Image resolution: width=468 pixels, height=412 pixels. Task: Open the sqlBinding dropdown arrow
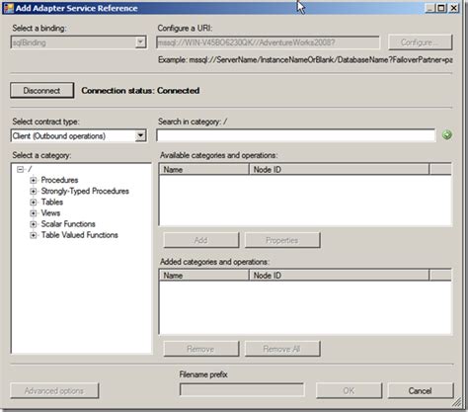140,42
